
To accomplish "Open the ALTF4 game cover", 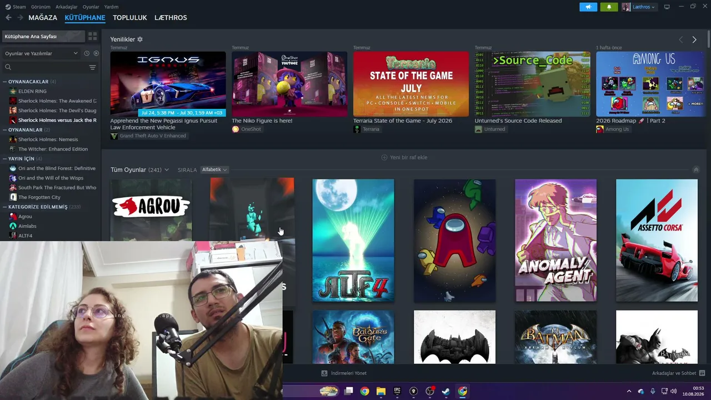I will pos(353,240).
